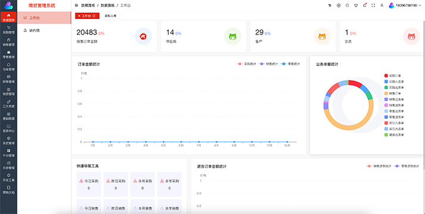This screenshot has height=214, width=425.
Task: Open the 今日采购 shortcut tile
Action: click(x=89, y=184)
